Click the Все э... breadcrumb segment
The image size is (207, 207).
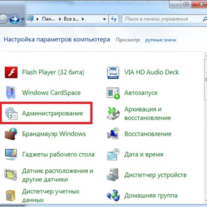[71, 19]
